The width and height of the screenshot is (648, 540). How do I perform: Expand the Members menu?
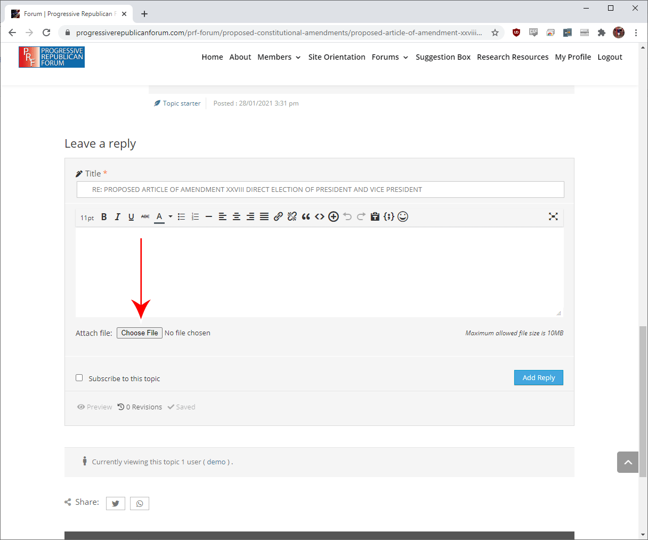pyautogui.click(x=279, y=57)
